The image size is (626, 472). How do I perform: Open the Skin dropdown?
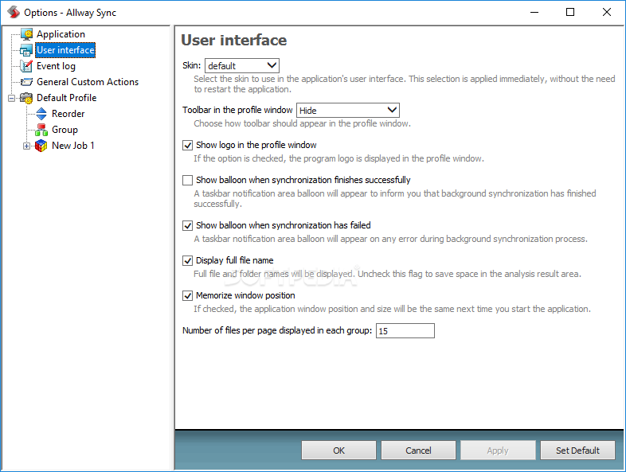click(242, 66)
